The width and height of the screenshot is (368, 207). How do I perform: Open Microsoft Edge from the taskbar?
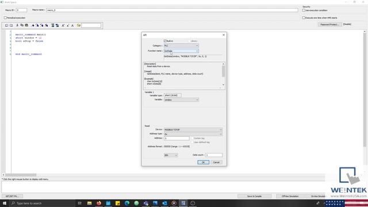click(x=127, y=203)
